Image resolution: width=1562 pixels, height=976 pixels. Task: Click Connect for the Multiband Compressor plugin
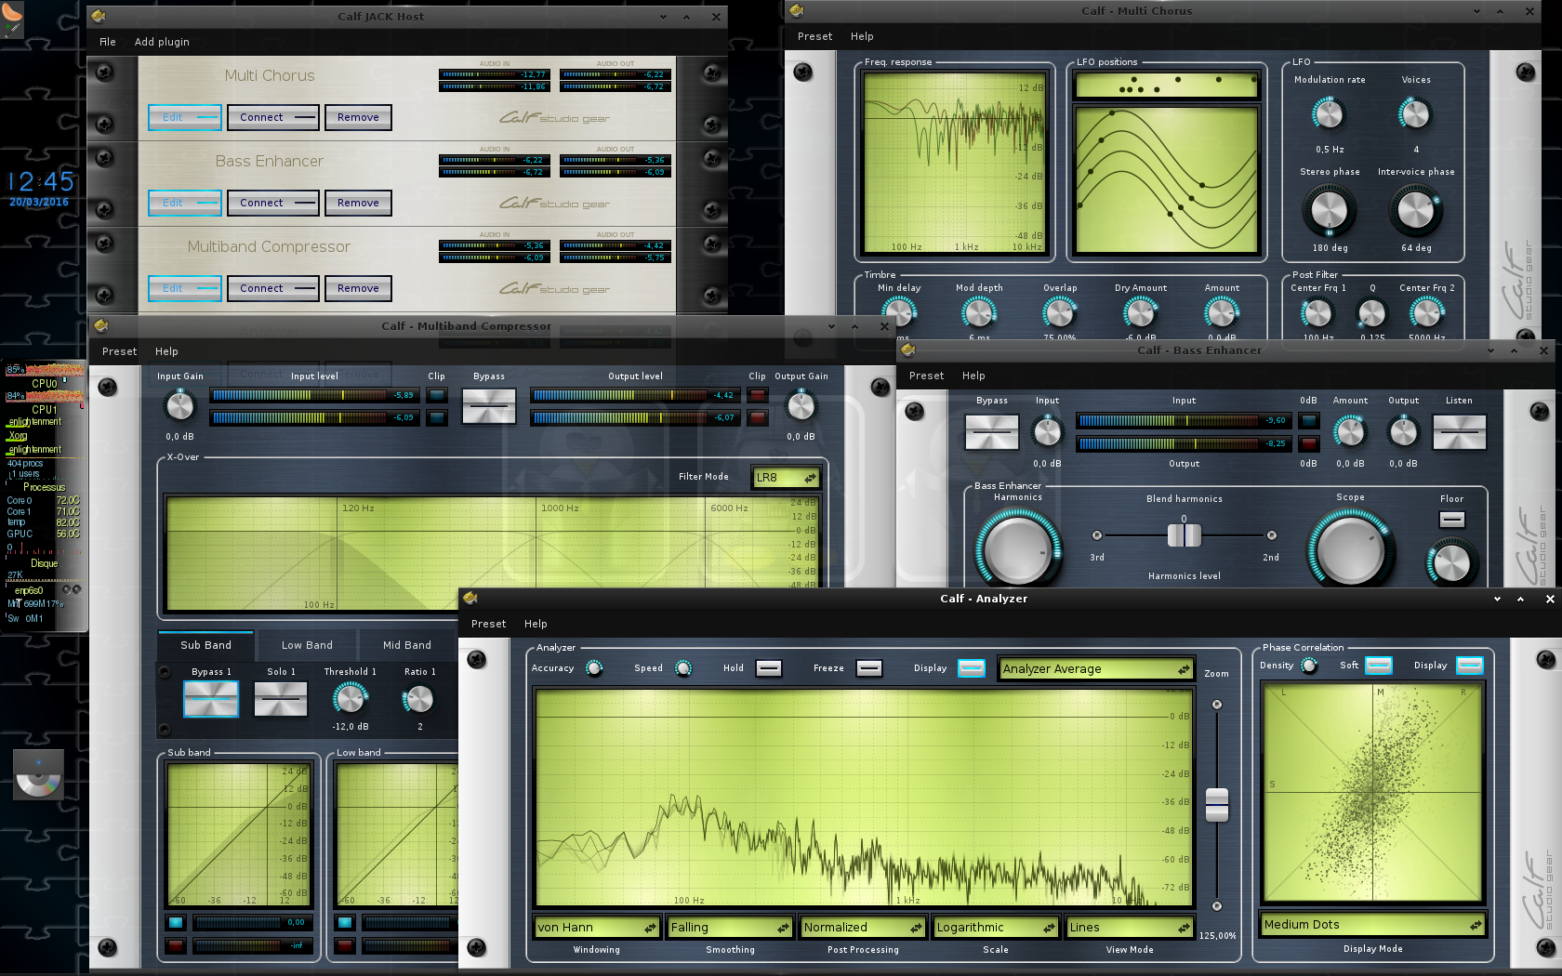(273, 288)
